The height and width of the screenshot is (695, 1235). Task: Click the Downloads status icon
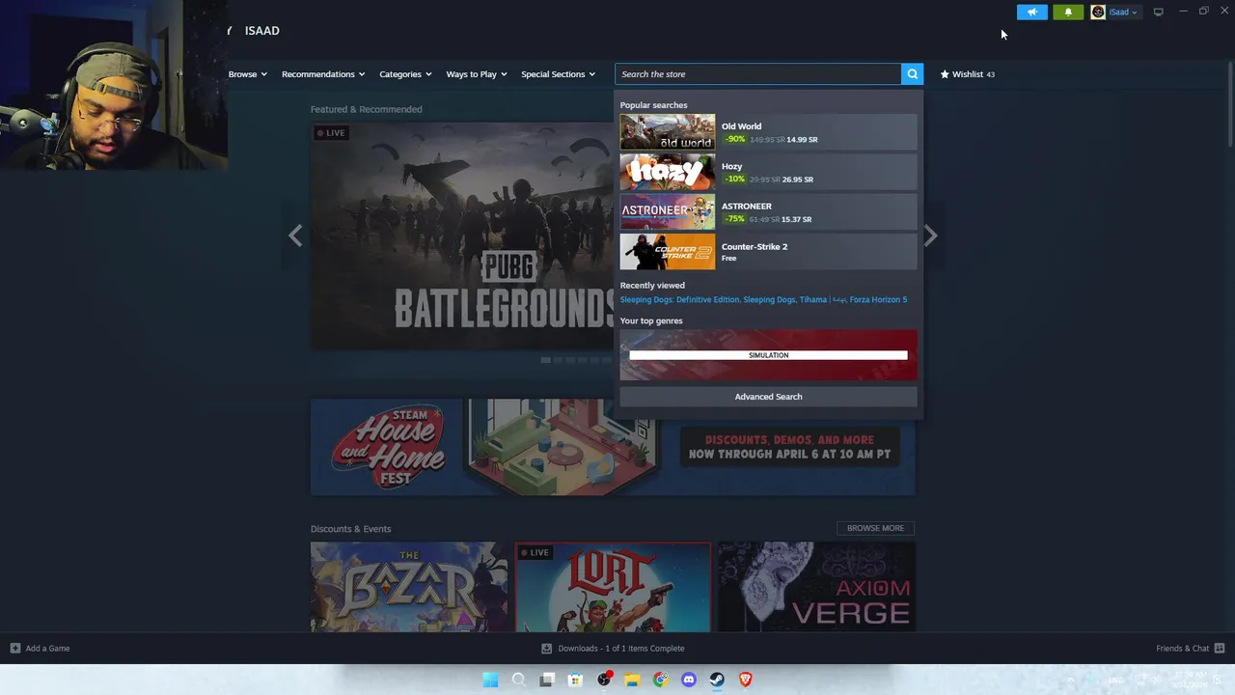(x=546, y=649)
